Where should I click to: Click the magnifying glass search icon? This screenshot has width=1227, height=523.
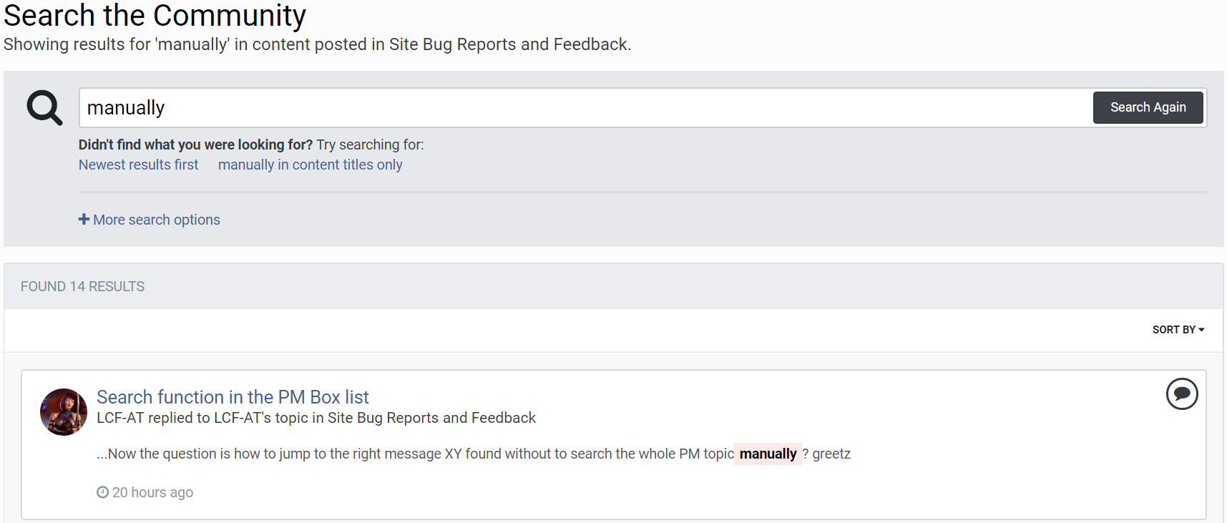pyautogui.click(x=44, y=108)
